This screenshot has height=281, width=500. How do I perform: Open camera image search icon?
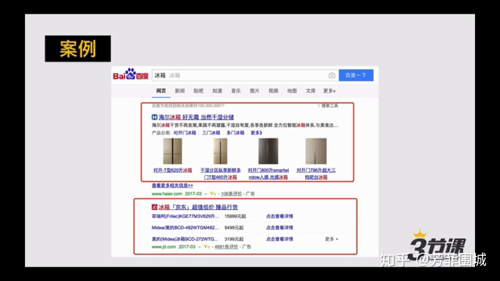click(x=332, y=75)
